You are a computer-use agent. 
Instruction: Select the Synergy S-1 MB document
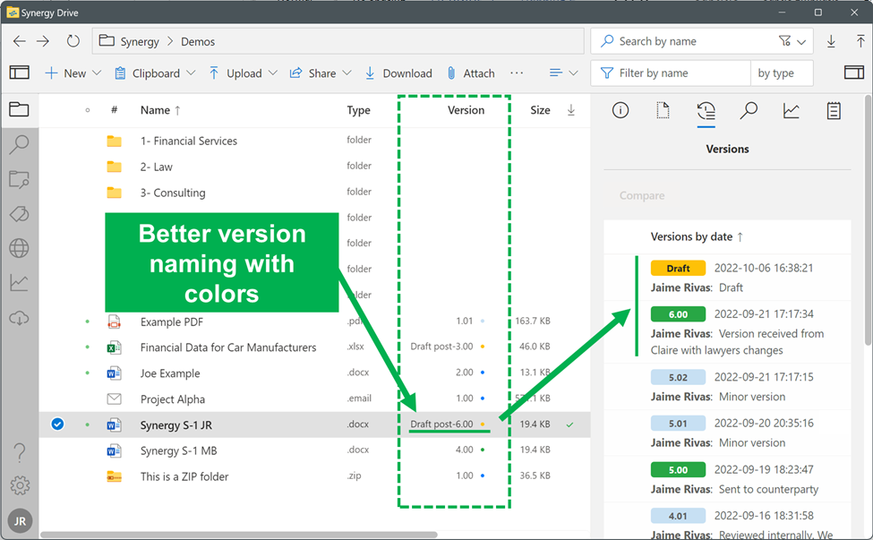pyautogui.click(x=179, y=450)
